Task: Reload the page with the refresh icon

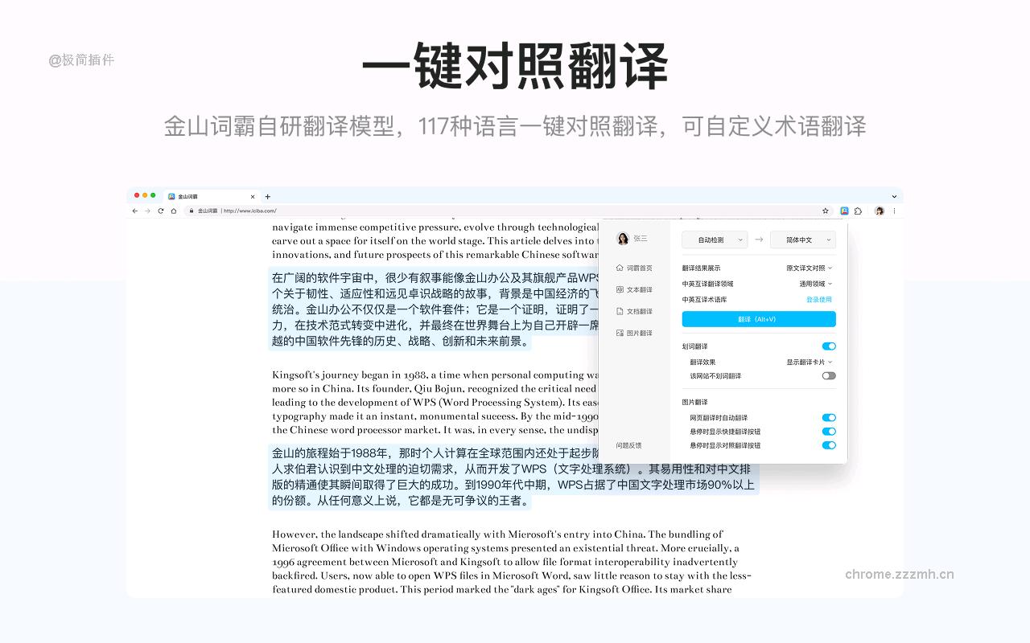Action: [161, 211]
